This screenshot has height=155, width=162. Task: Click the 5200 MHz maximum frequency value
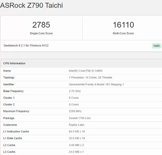75,111
